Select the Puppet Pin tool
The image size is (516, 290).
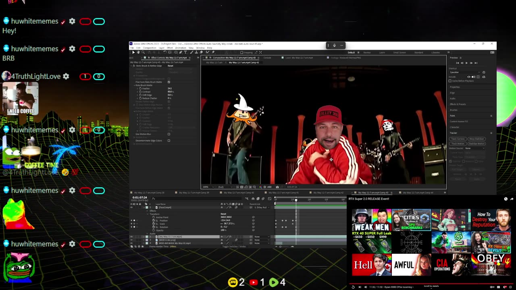[213, 52]
